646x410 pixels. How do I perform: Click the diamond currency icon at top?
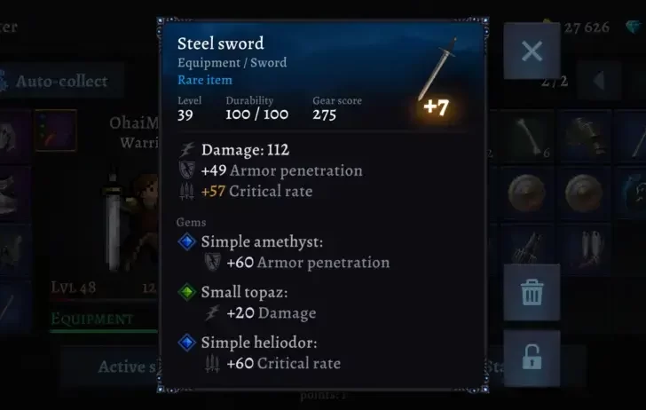634,27
